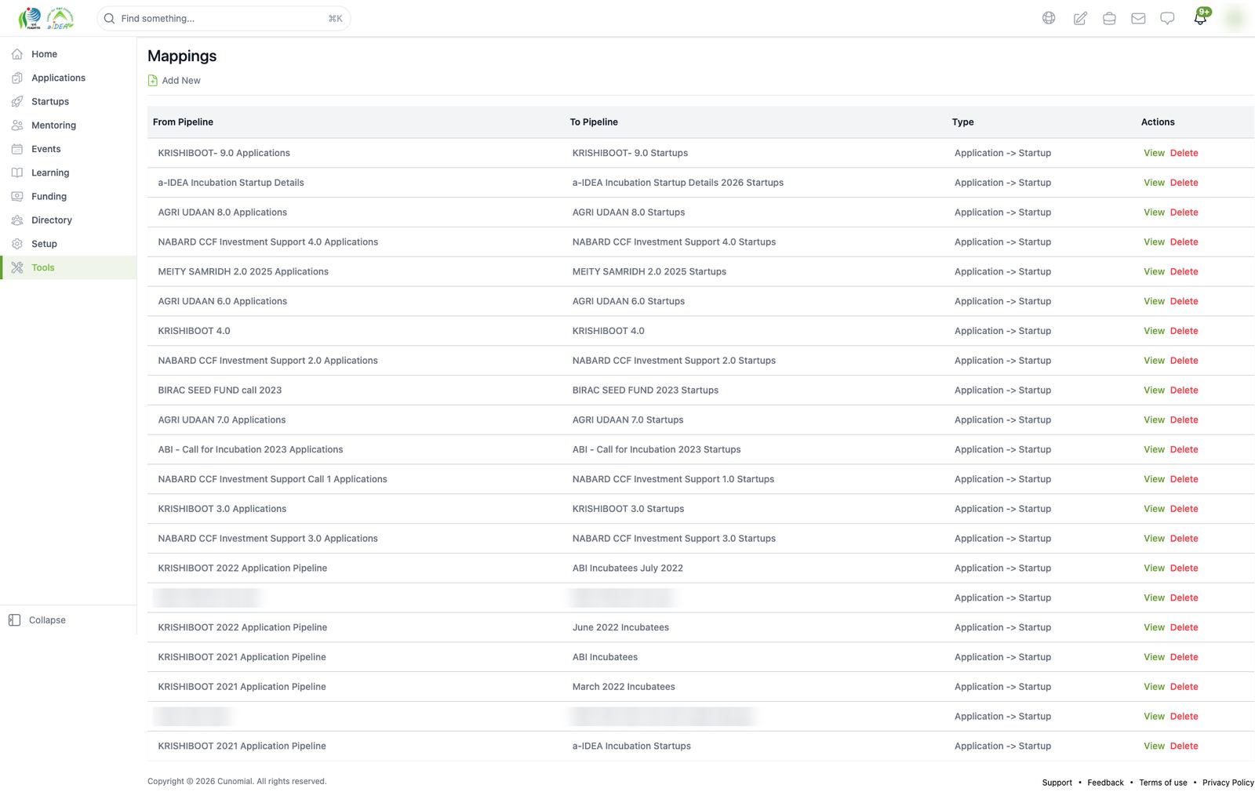Open Directory in the sidebar
The width and height of the screenshot is (1255, 792).
[x=68, y=220]
